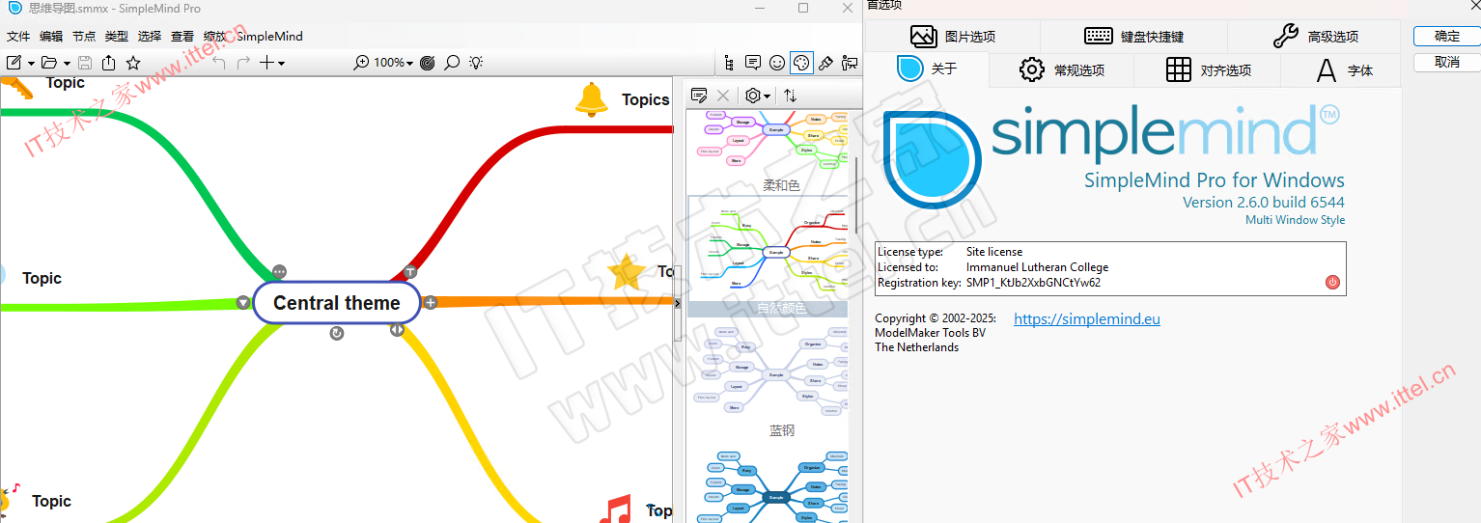Click the new mind map pencil icon
This screenshot has height=523, width=1481.
coord(14,63)
